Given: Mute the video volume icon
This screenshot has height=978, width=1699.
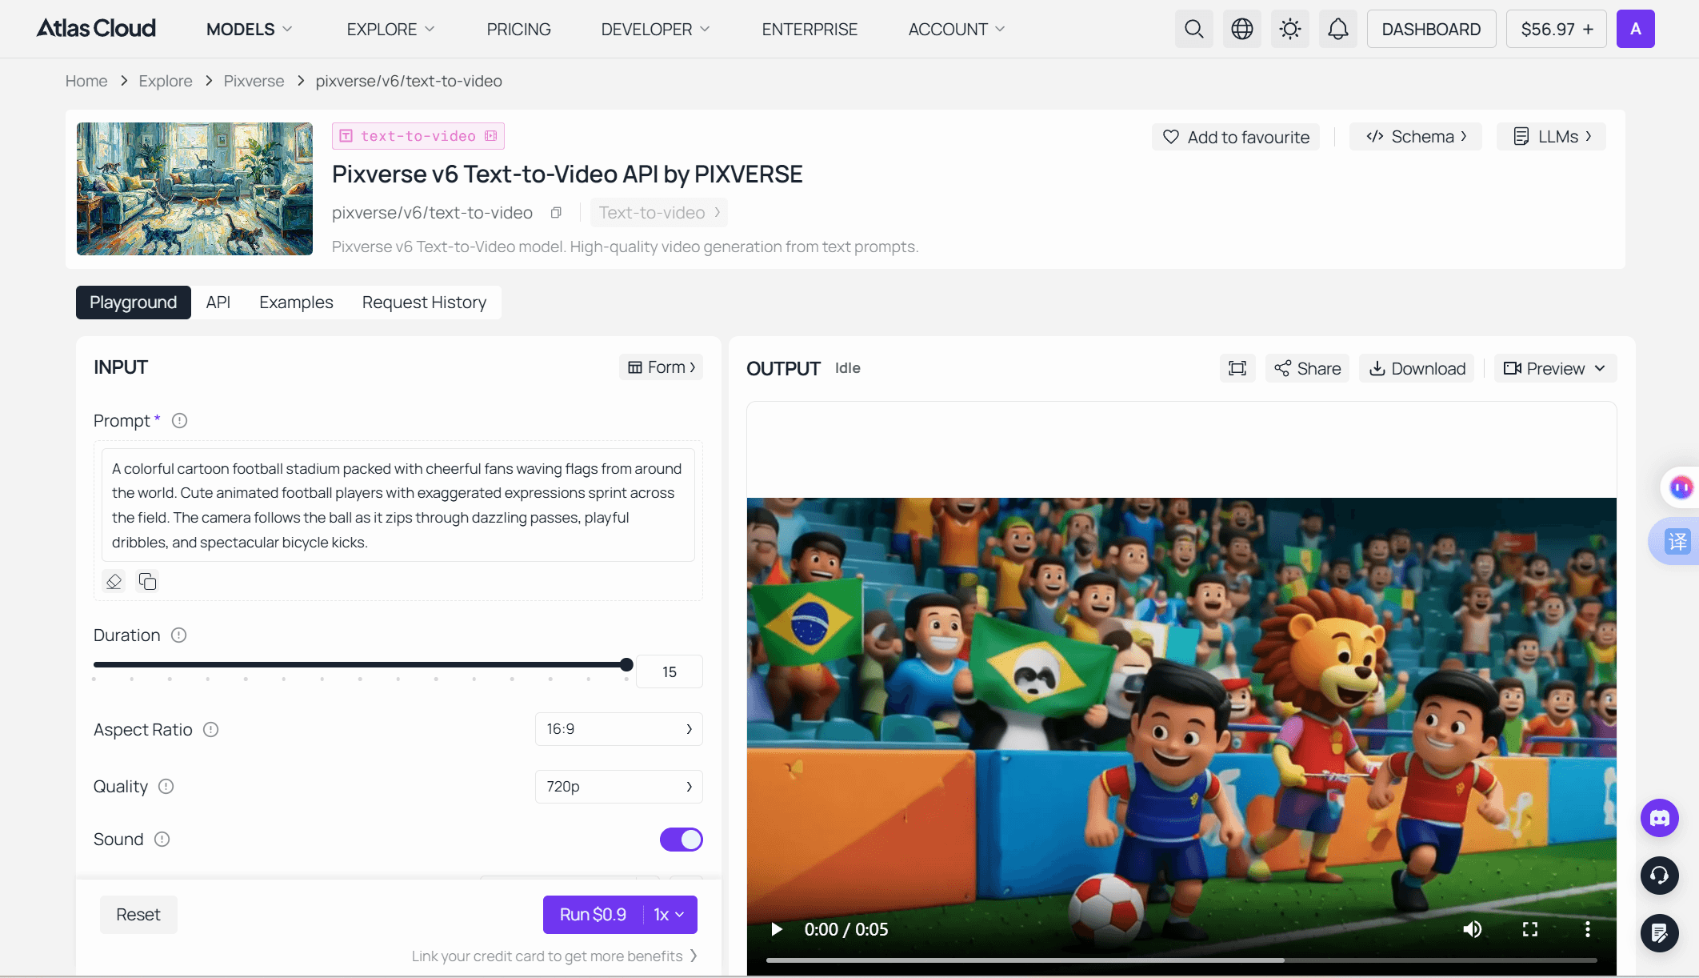Looking at the screenshot, I should [1473, 929].
